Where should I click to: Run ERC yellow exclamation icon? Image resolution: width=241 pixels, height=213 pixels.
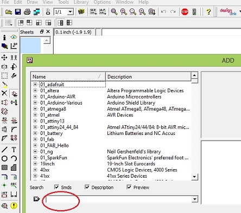click(x=14, y=205)
